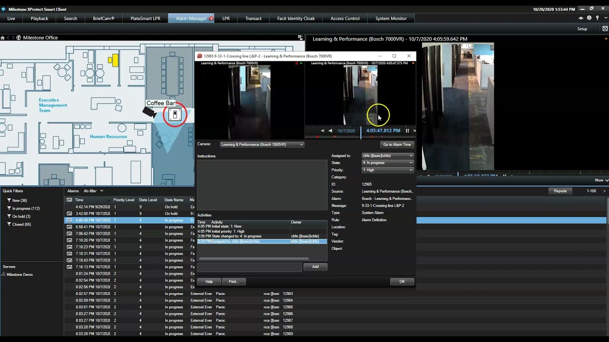Select the New (36) quick filter

17,200
